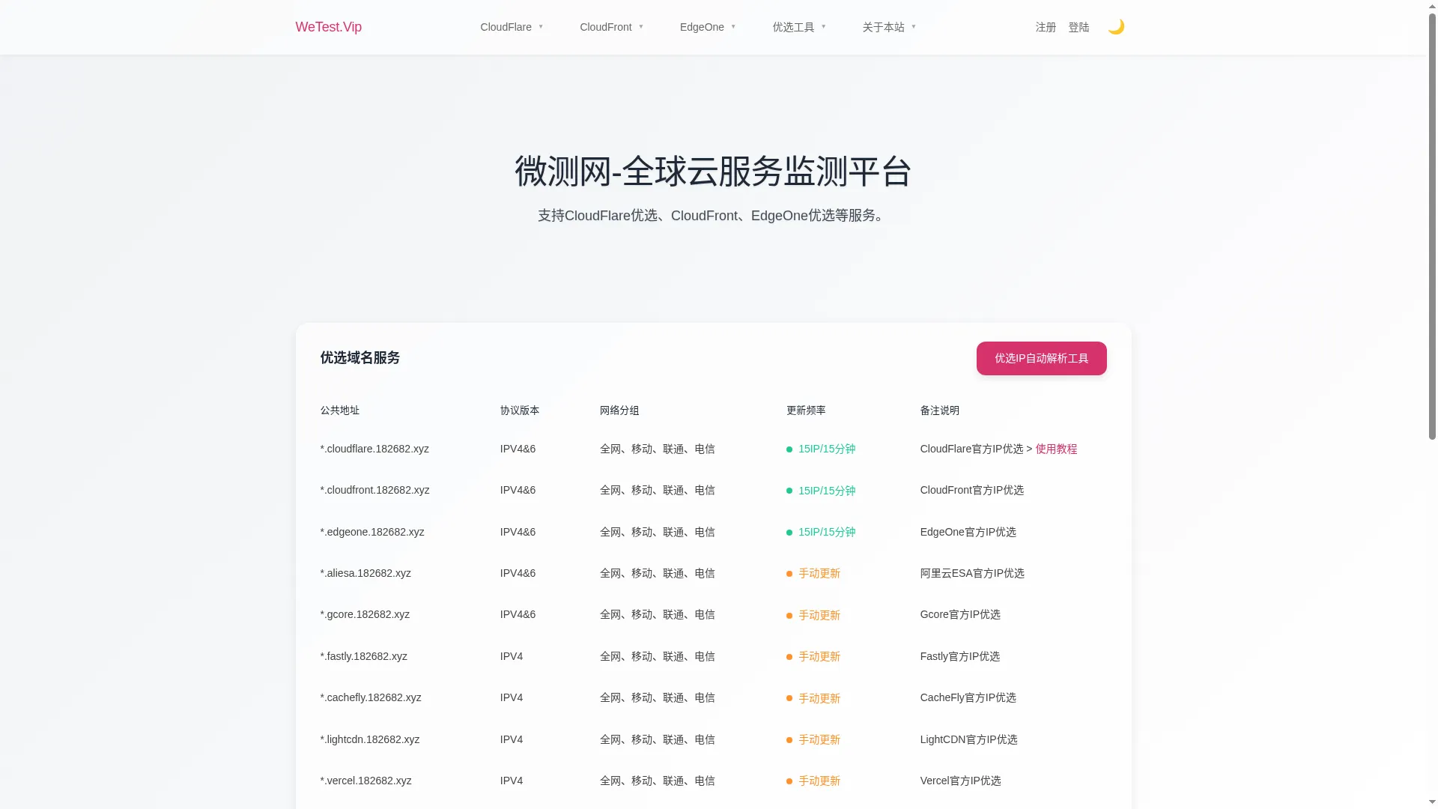Click the CloudFront官方IP优选 note
The width and height of the screenshot is (1438, 809).
pyautogui.click(x=972, y=490)
